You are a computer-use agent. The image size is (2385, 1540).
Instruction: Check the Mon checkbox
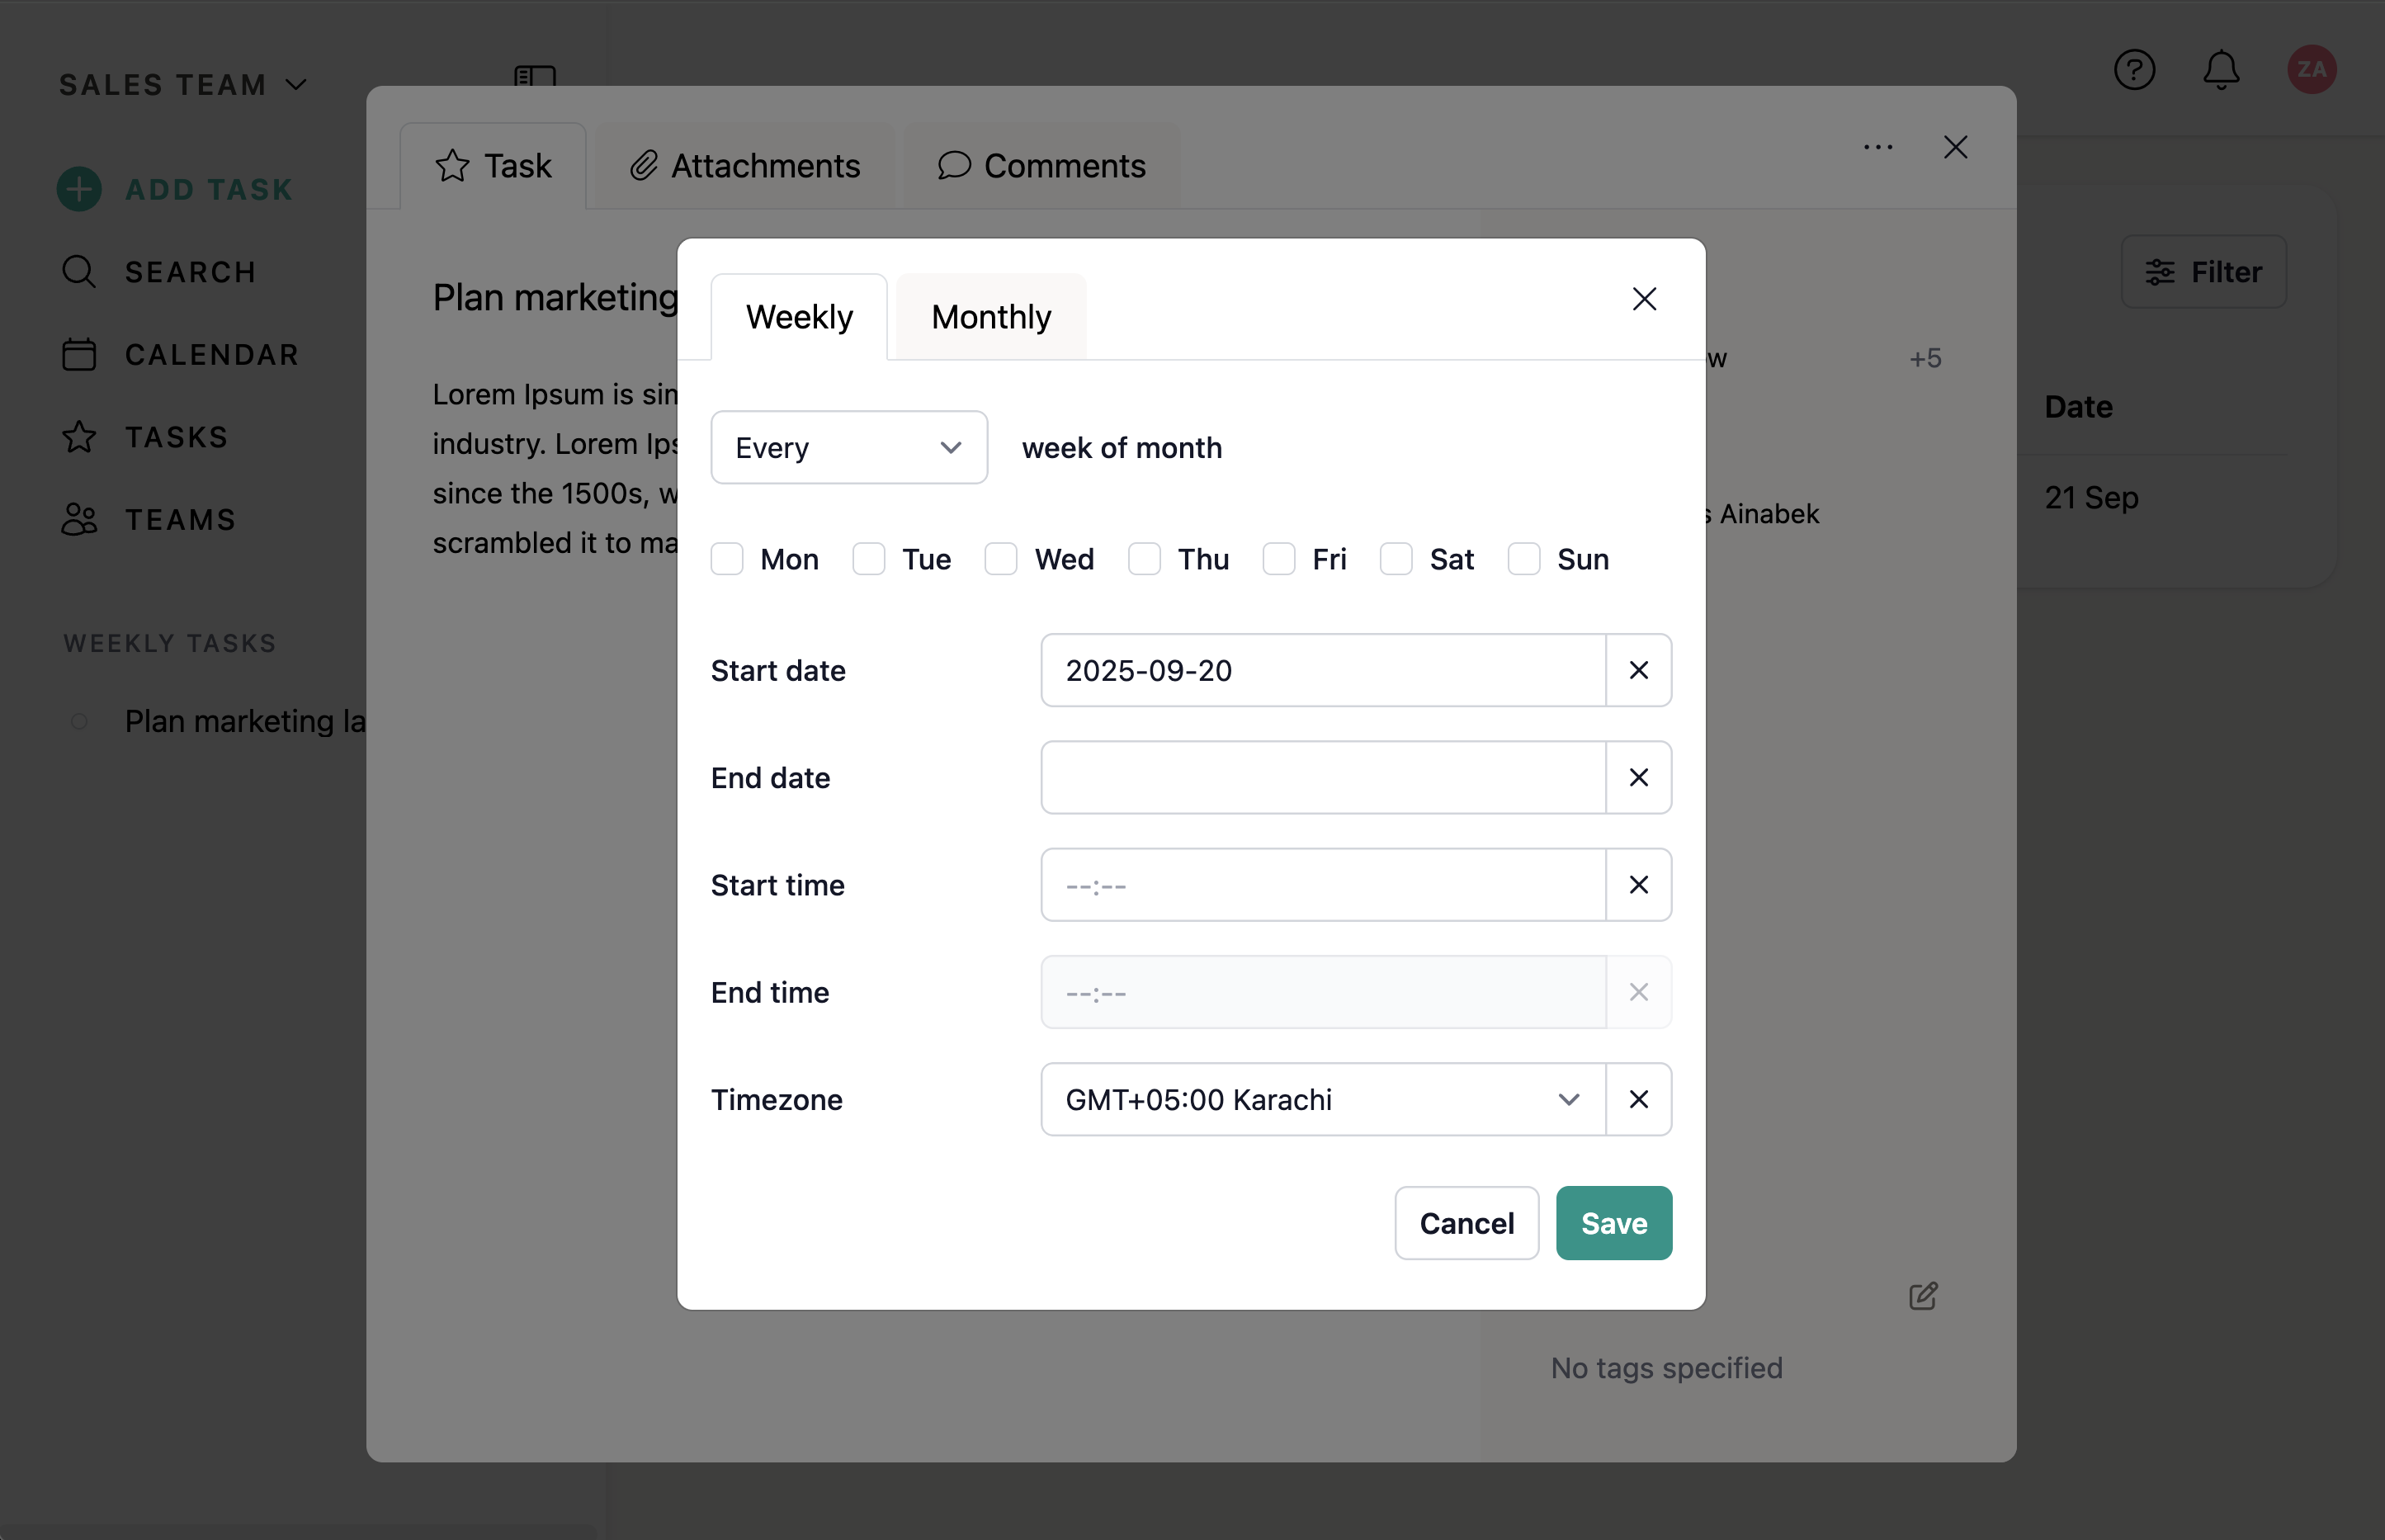point(727,559)
